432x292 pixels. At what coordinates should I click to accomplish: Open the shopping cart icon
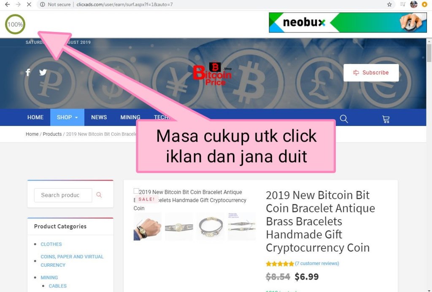[386, 119]
